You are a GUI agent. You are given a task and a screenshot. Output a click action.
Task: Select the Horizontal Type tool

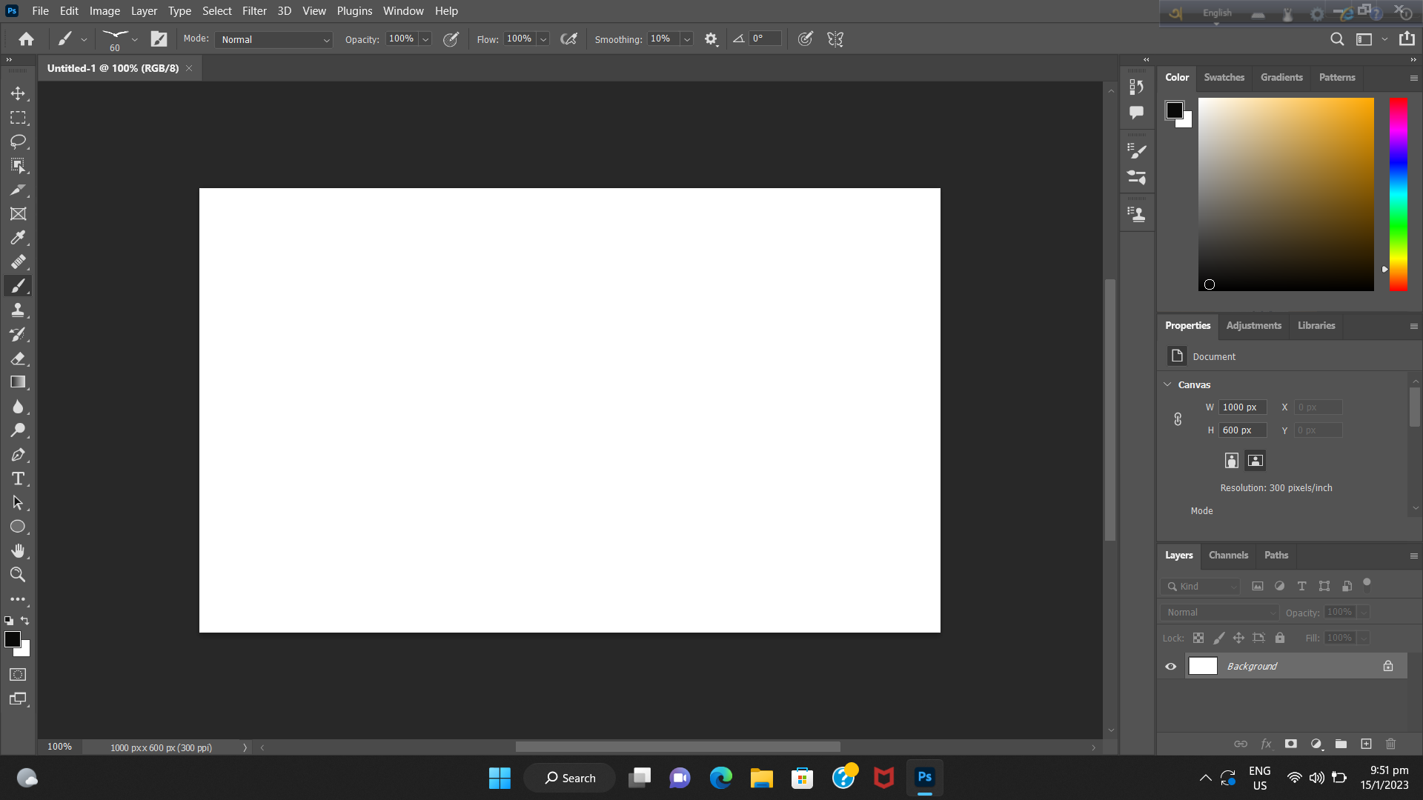[19, 479]
